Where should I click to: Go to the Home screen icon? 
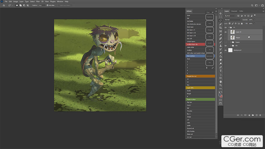pyautogui.click(x=4, y=5)
